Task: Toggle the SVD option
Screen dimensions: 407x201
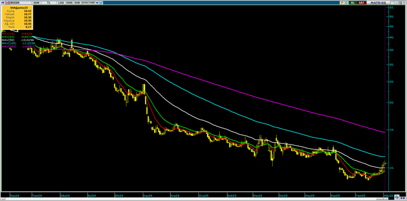Action: tap(77, 3)
